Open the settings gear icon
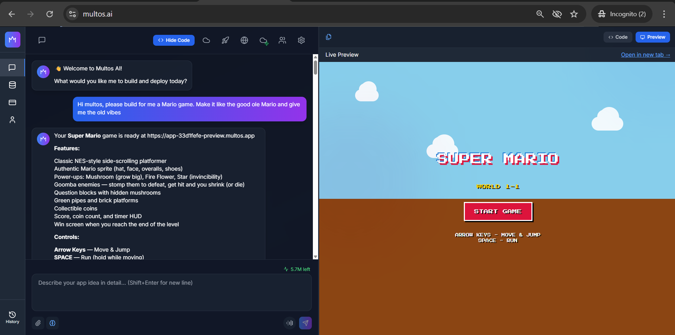 click(301, 40)
